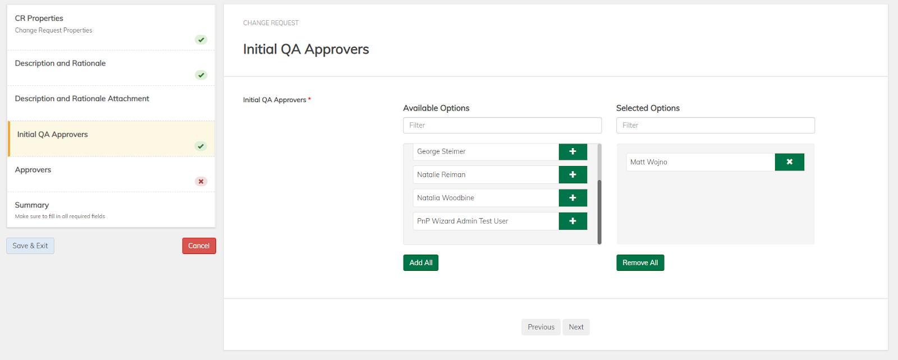Image resolution: width=898 pixels, height=360 pixels.
Task: Add PnP Wizard Admin Test User
Action: tap(572, 221)
